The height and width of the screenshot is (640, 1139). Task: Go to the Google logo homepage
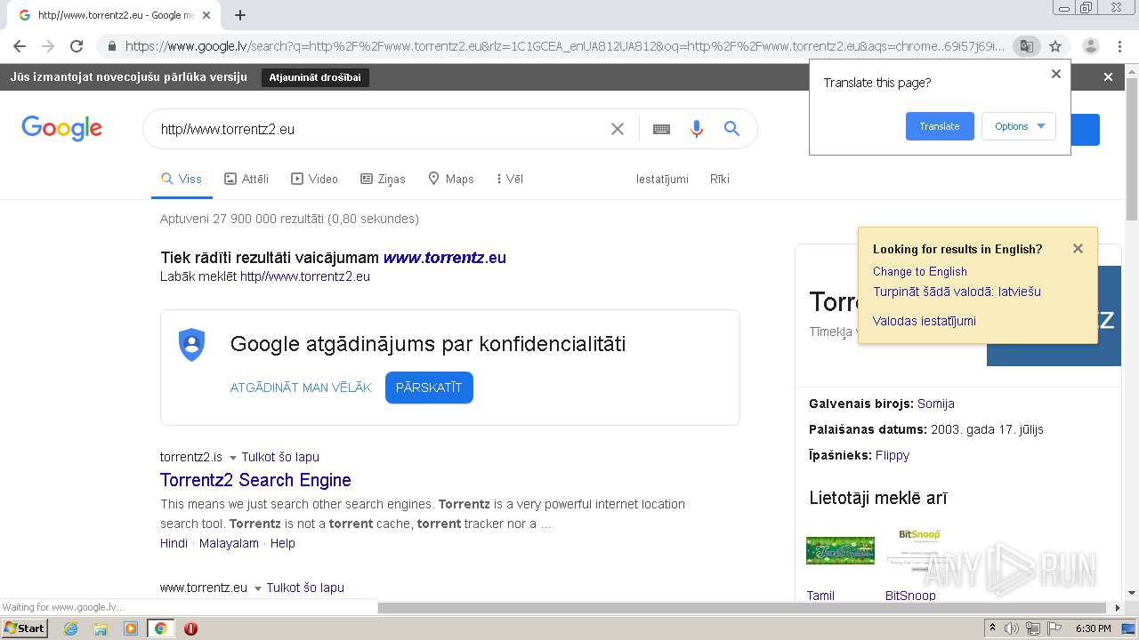tap(62, 128)
